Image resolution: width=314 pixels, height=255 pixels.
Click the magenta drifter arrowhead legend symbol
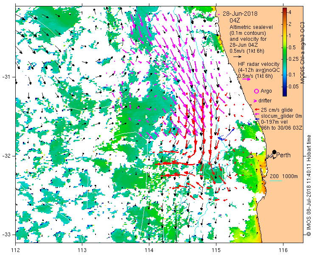pyautogui.click(x=255, y=101)
